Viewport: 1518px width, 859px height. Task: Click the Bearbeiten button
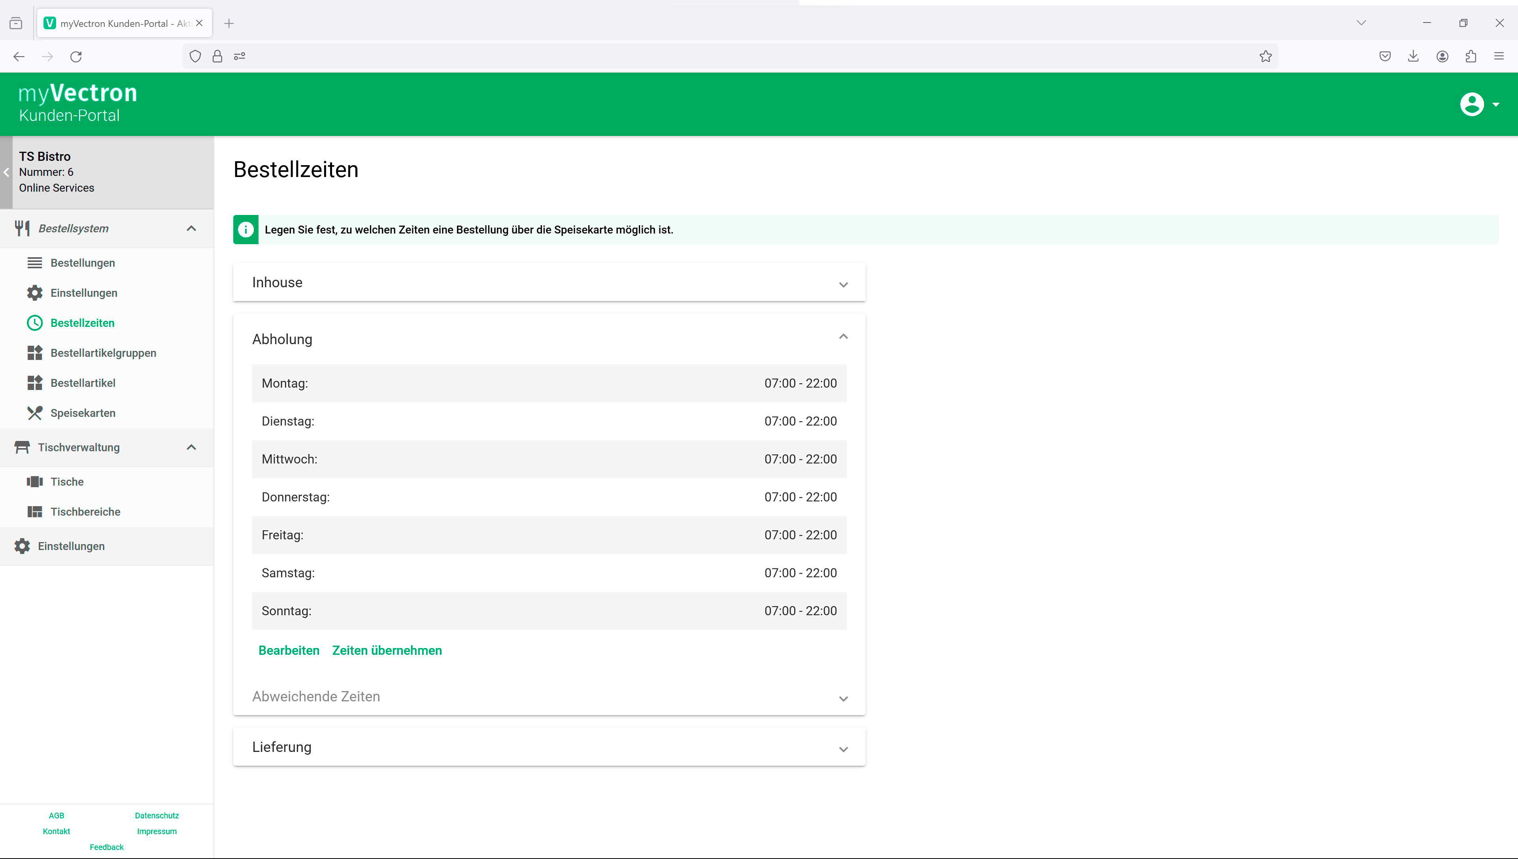(x=289, y=650)
